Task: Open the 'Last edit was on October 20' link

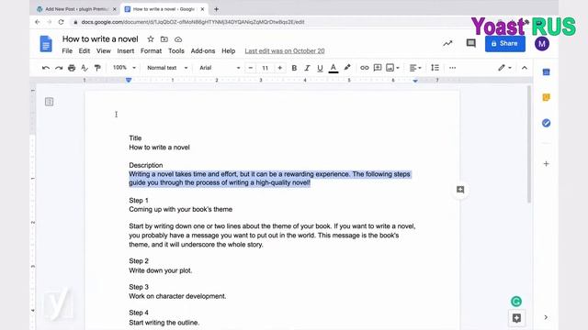Action: [285, 51]
